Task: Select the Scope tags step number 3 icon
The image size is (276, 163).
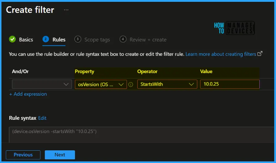Action: [77, 39]
